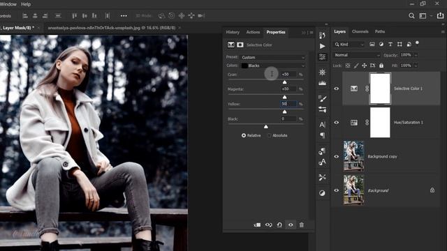Toggle link of Selective Color 1 mask
Viewport: 447px width, 251px height.
[x=367, y=89]
